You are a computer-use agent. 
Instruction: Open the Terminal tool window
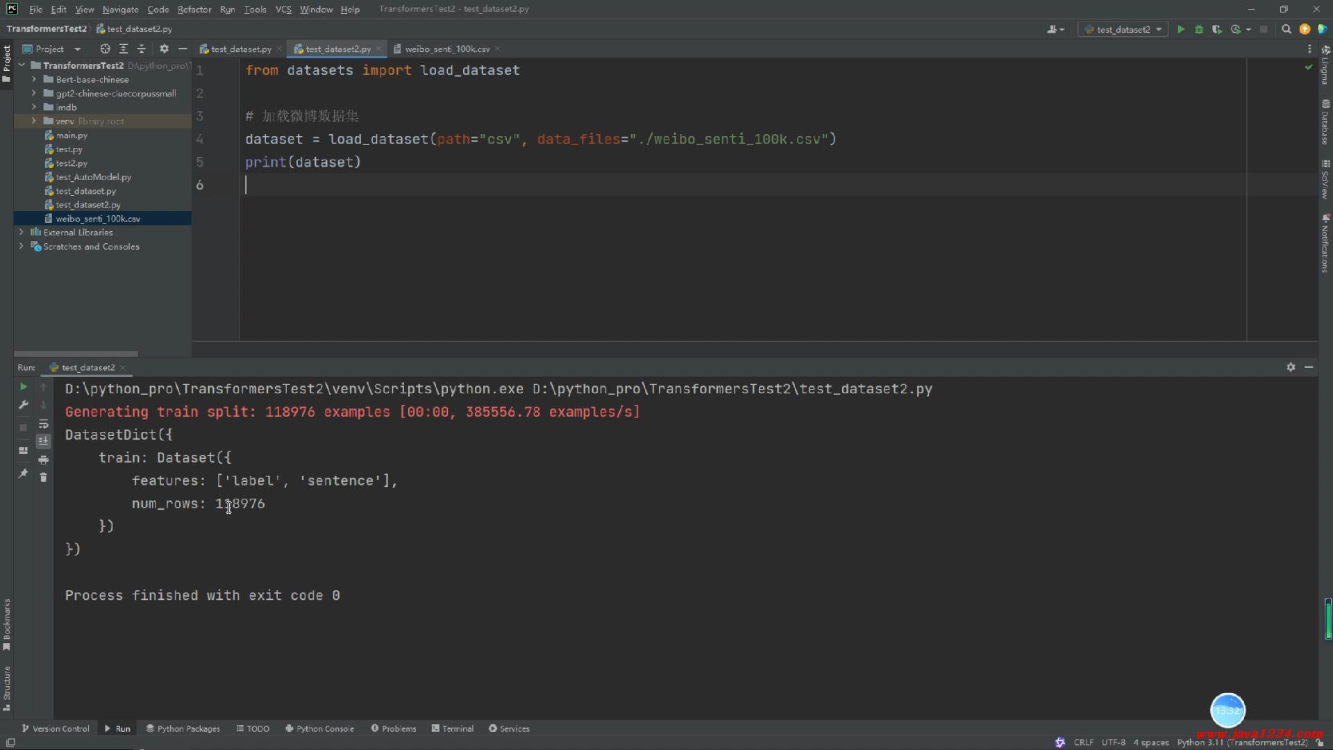pyautogui.click(x=453, y=728)
